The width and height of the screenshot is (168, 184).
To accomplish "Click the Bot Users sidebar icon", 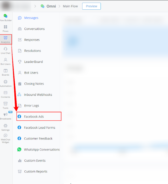I will [5, 61].
